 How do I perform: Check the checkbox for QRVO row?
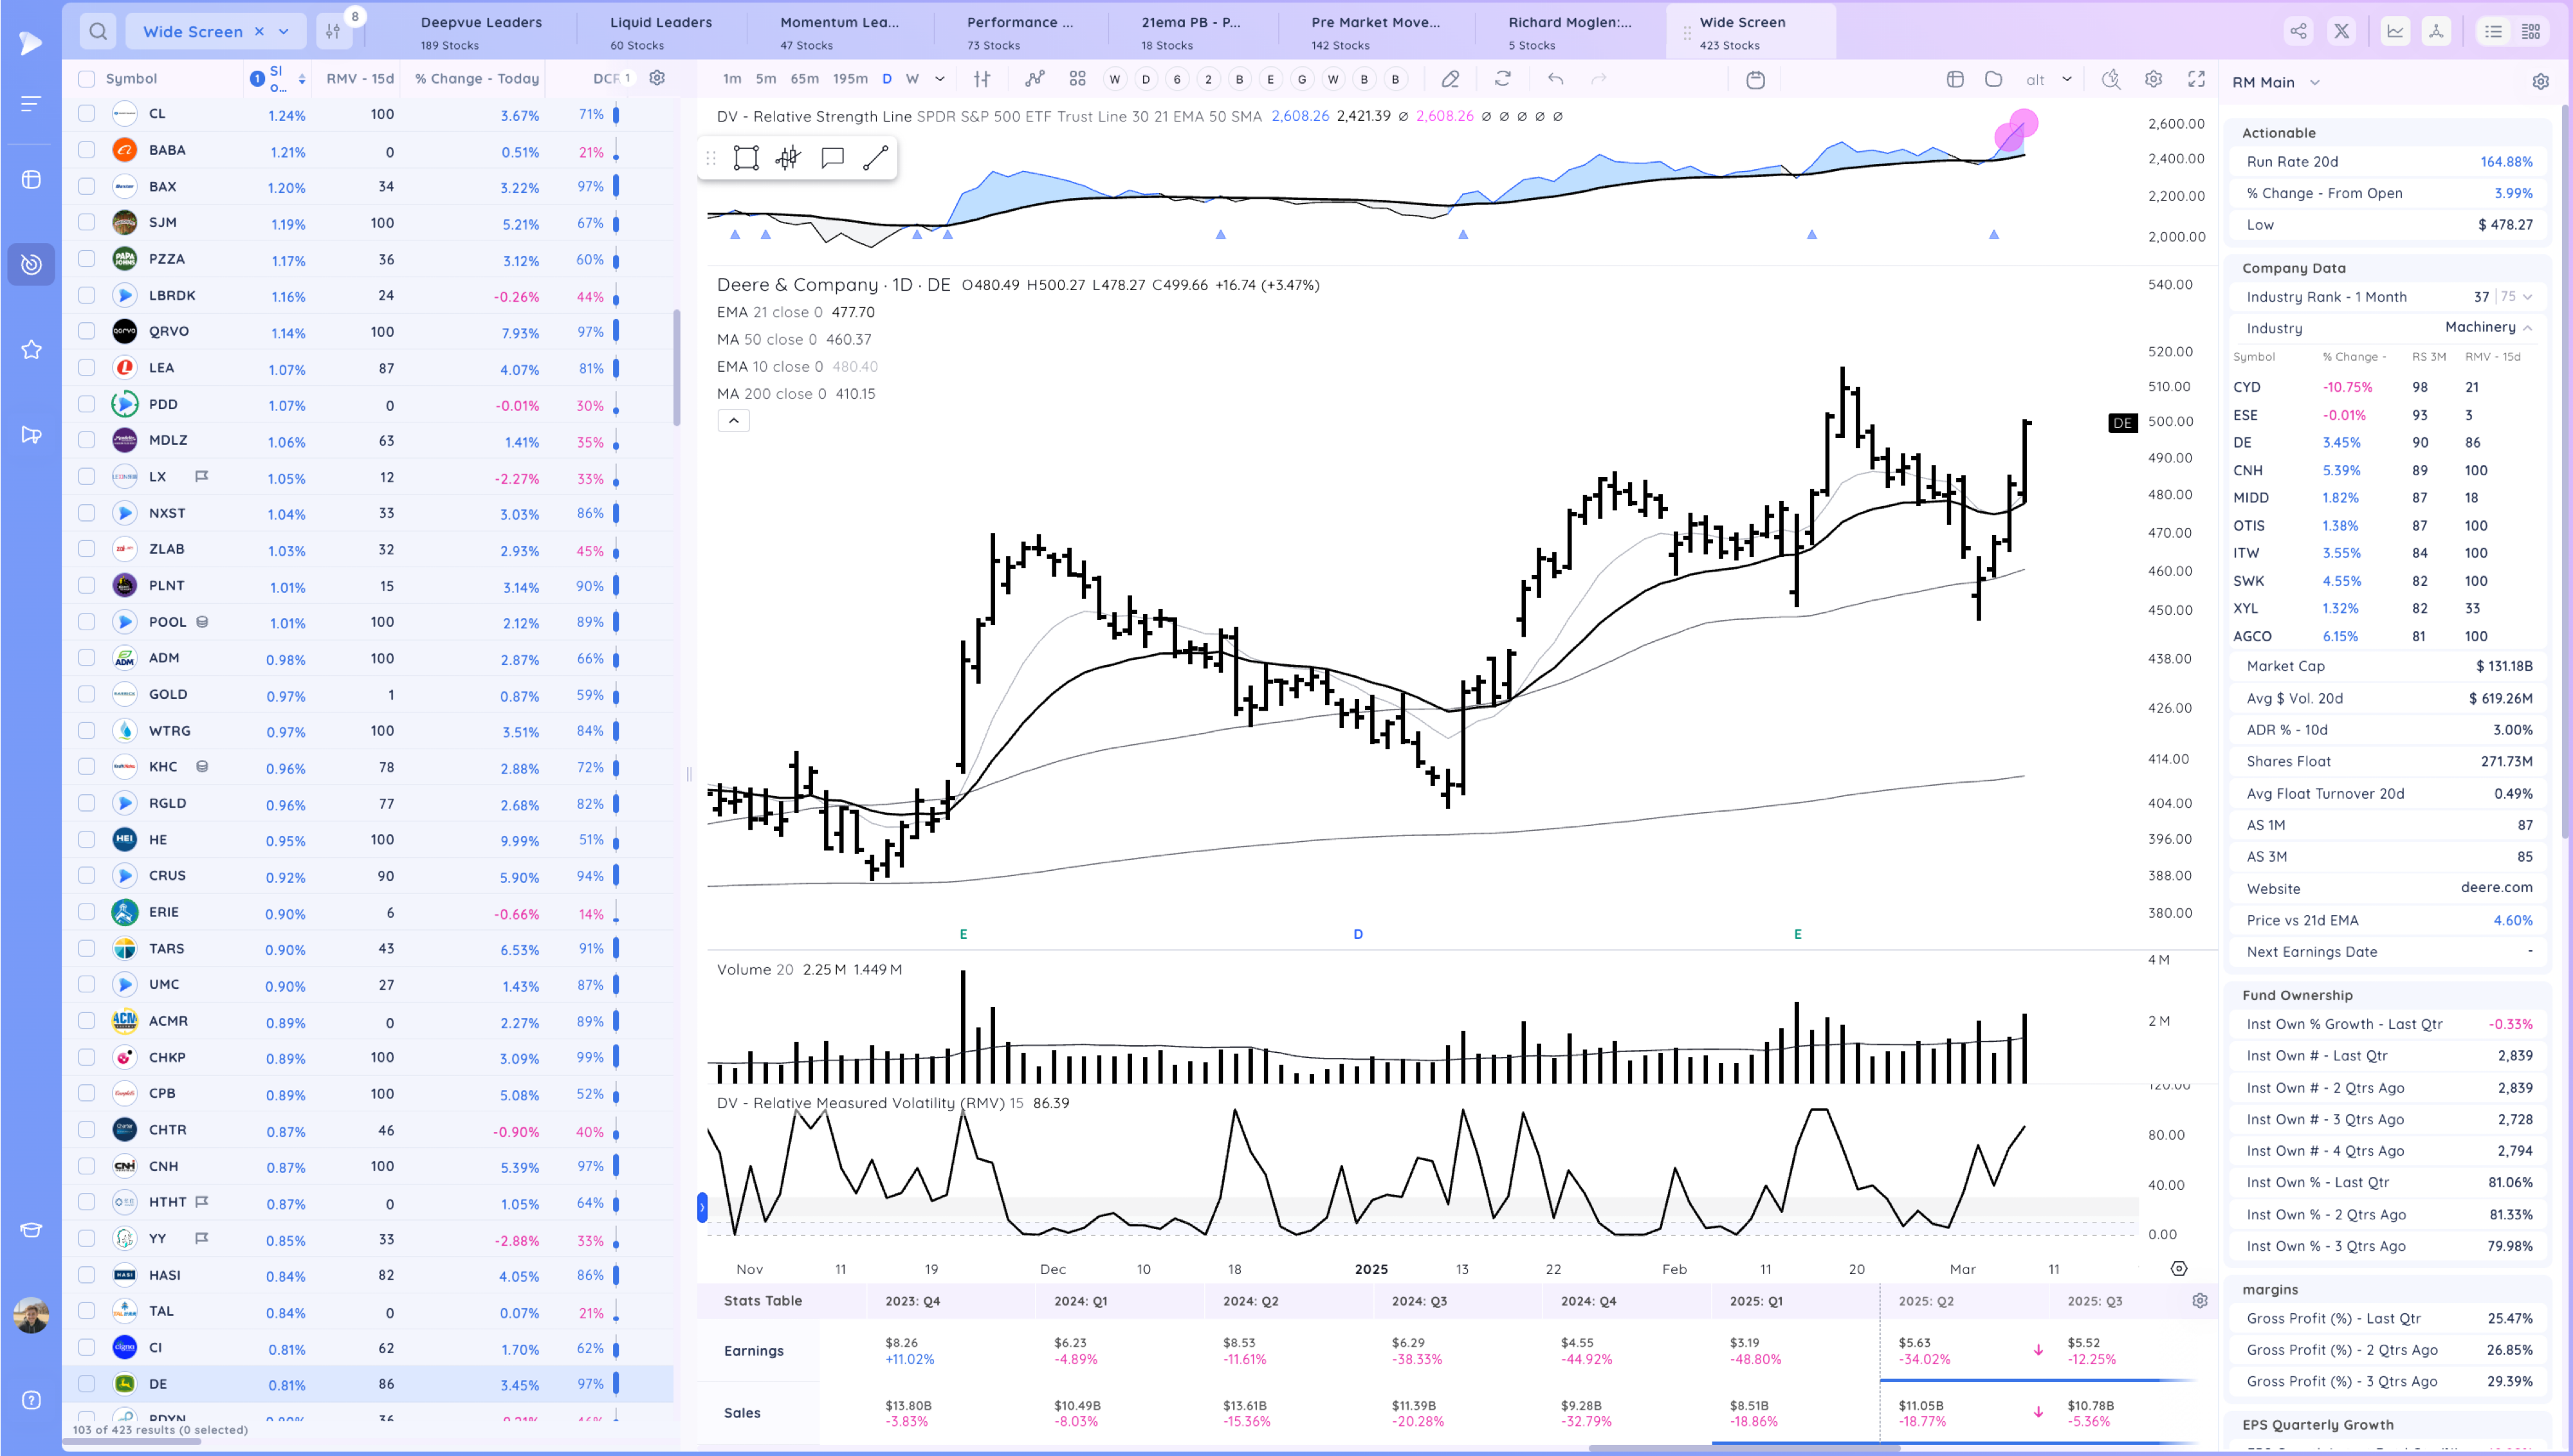point(87,331)
